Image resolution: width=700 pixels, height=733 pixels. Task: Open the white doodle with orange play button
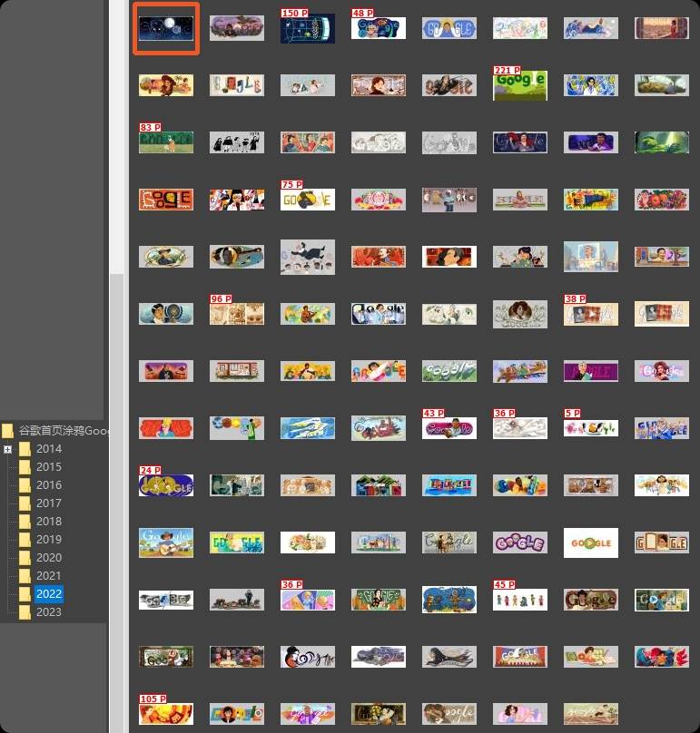[x=591, y=542]
